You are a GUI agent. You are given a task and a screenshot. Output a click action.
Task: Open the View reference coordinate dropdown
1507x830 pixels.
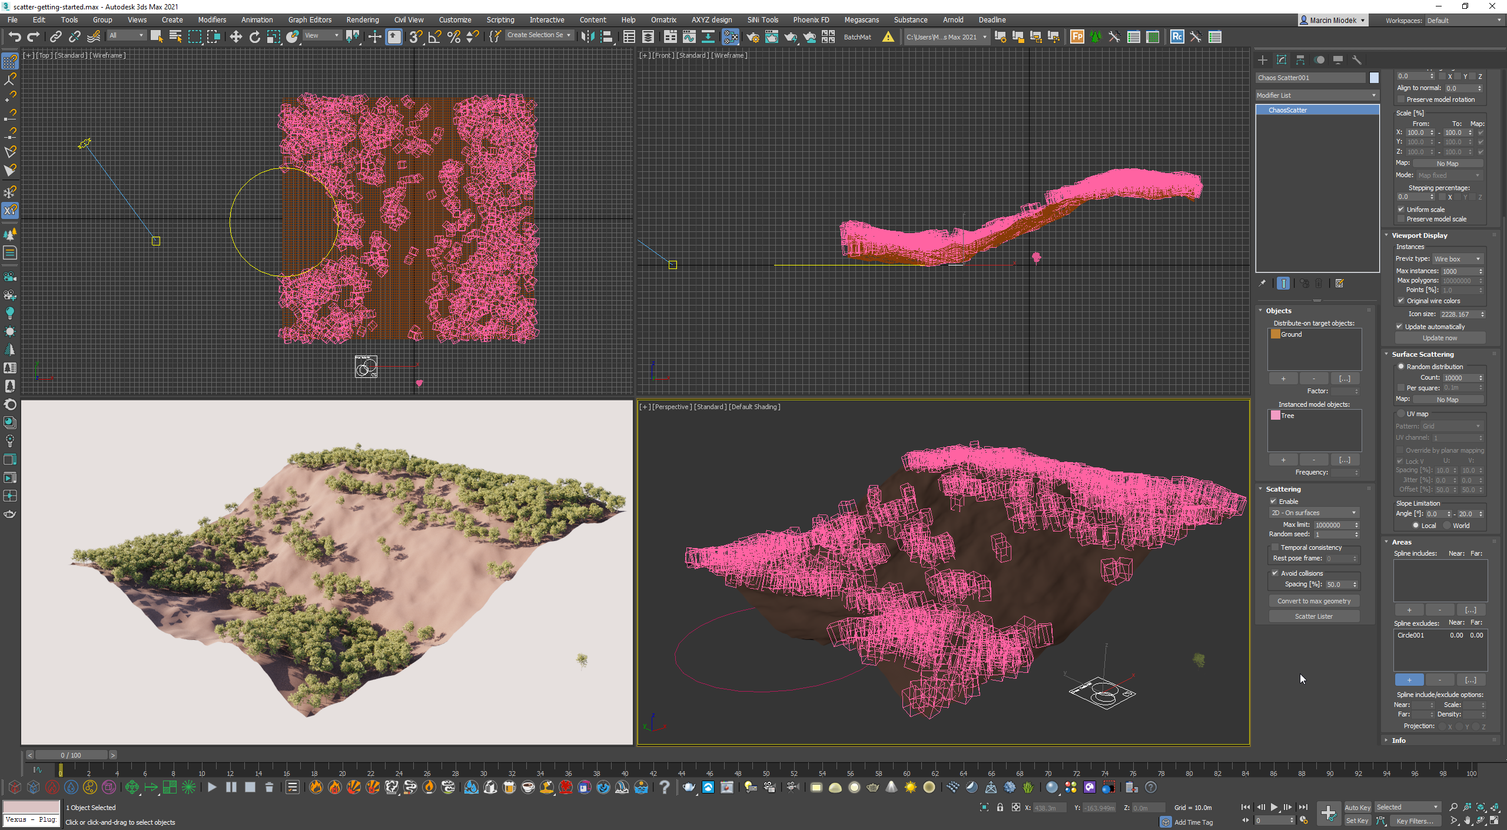click(x=321, y=35)
